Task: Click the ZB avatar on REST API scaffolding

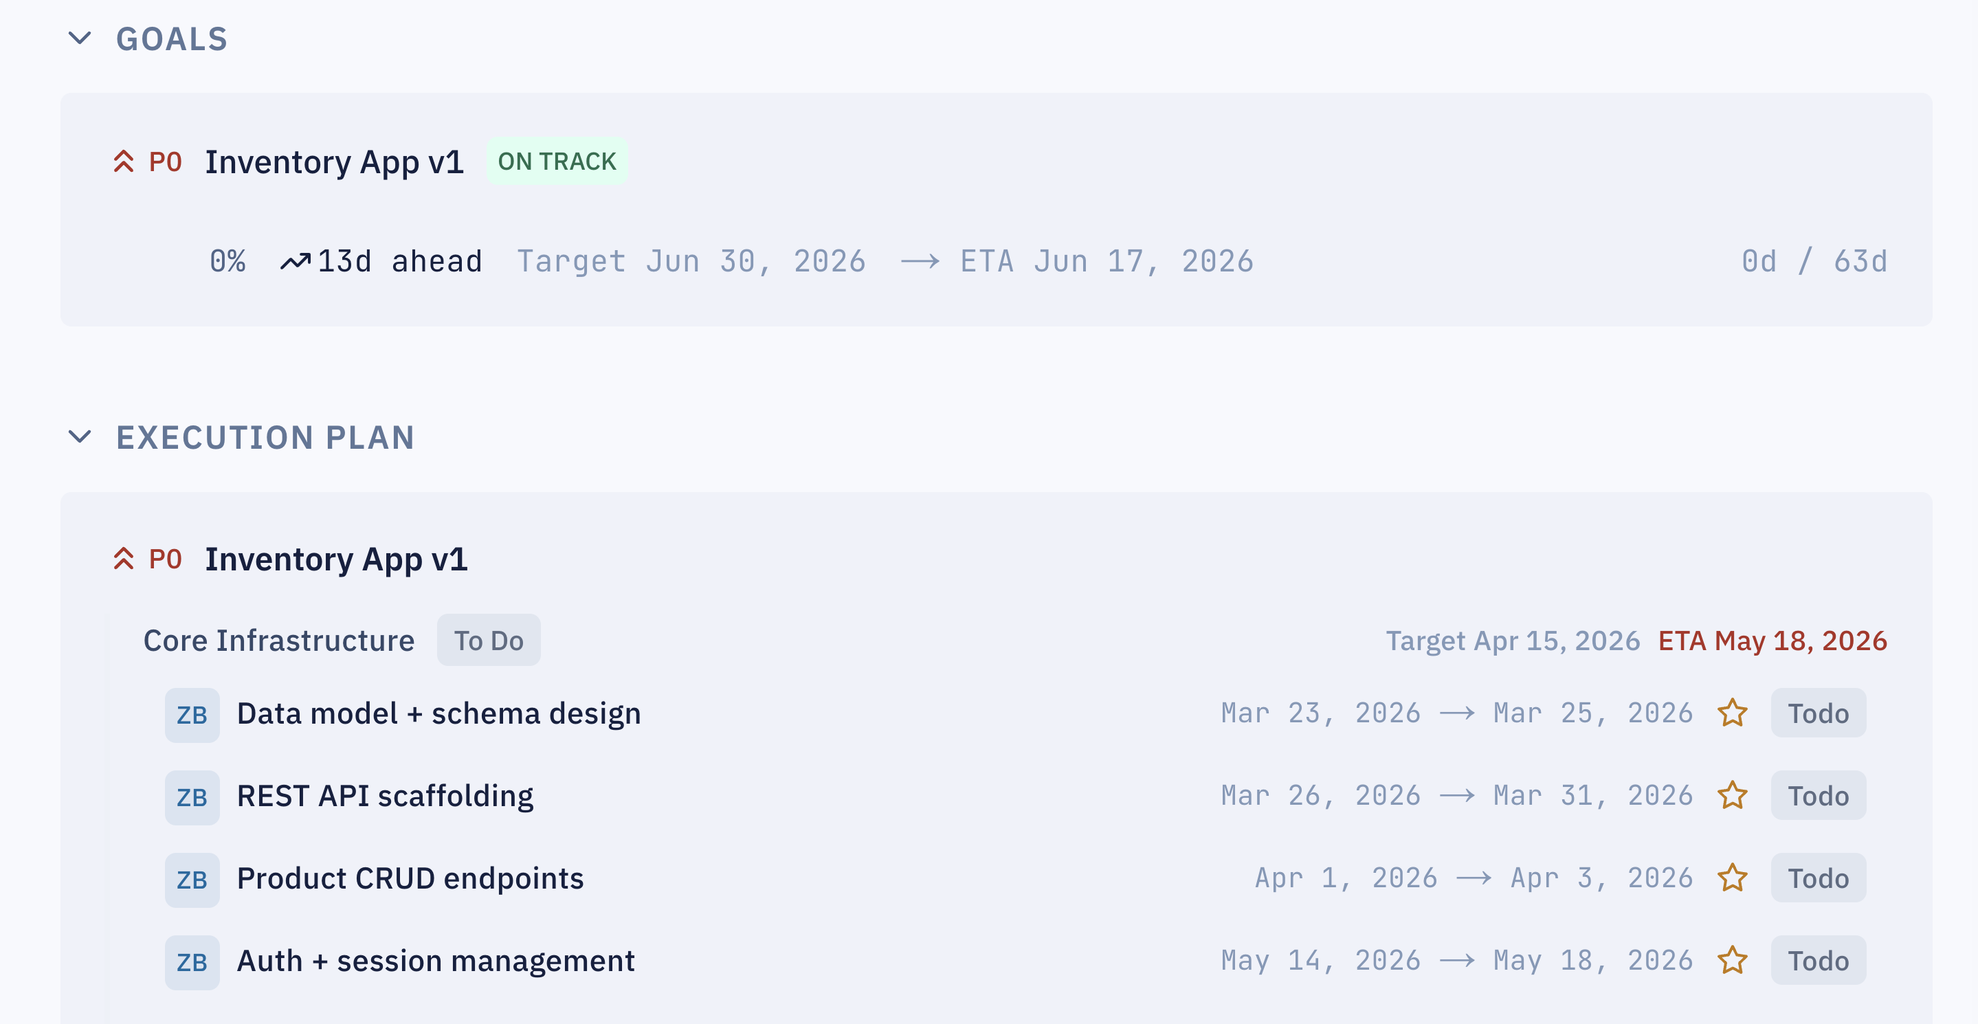Action: tap(191, 796)
